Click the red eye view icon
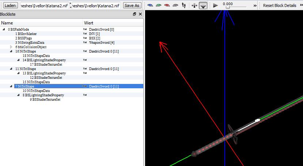Image resolution: width=303 pixels, height=166 pixels. pos(167,5)
